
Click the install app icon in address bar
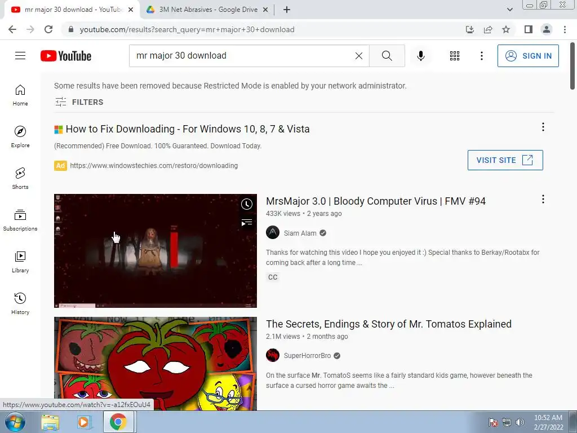[x=470, y=29]
